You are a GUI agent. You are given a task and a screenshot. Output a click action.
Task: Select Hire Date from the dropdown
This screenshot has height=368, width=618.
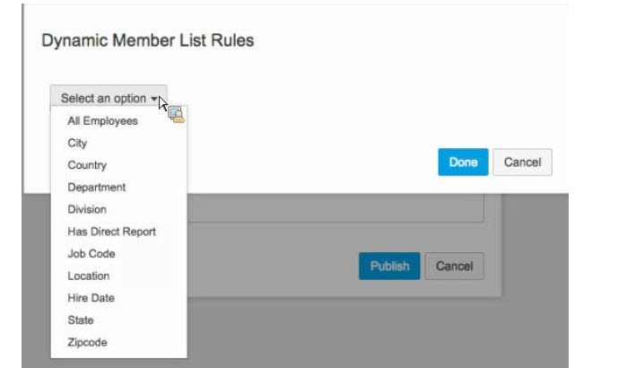(x=91, y=298)
